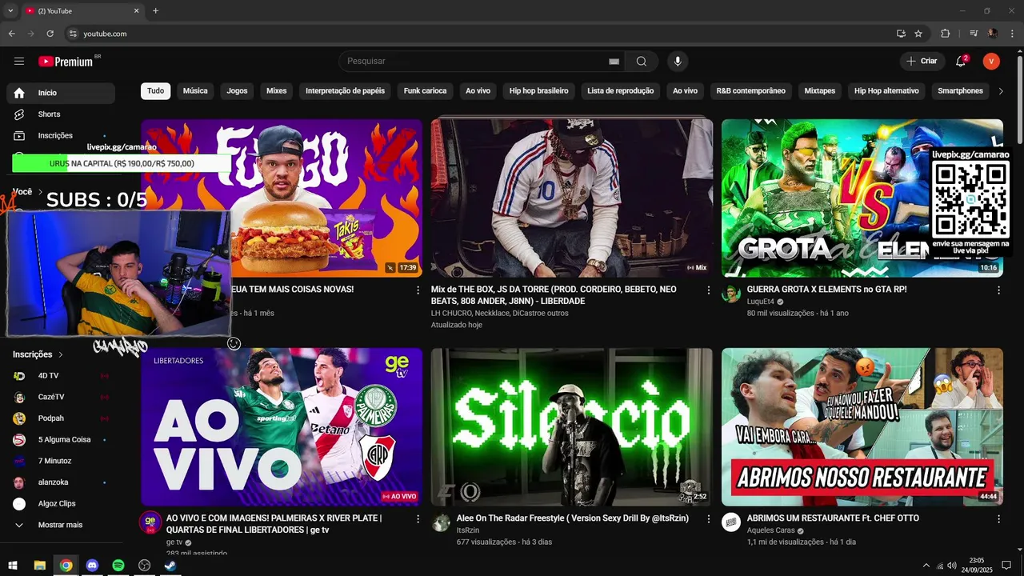The width and height of the screenshot is (1024, 576).
Task: Click the ItsRzin channel avatar
Action: coord(441,522)
